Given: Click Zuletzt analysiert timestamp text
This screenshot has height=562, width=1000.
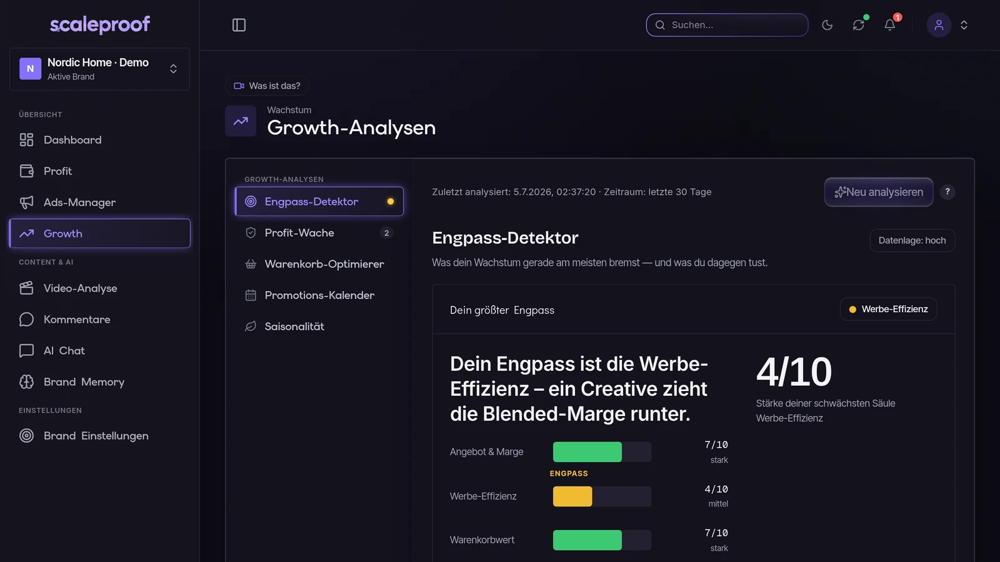Looking at the screenshot, I should point(571,192).
